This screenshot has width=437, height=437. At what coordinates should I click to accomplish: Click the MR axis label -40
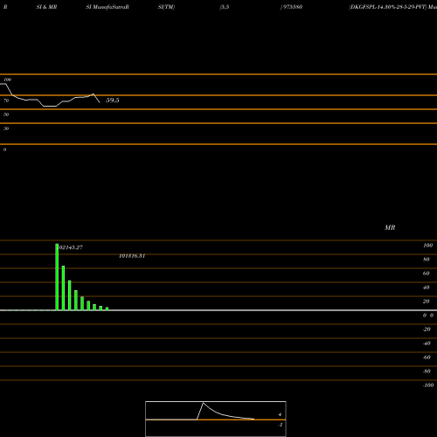click(427, 343)
